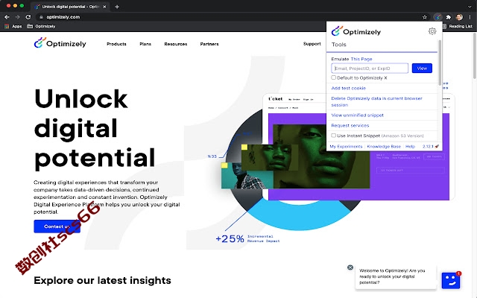Toggle Default to Optimizely X checkbox
The height and width of the screenshot is (298, 477).
333,77
